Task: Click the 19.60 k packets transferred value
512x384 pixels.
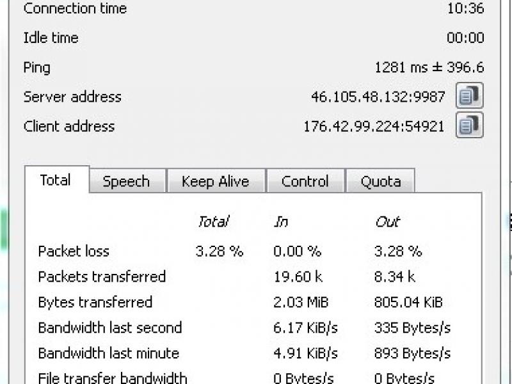Action: pos(298,277)
